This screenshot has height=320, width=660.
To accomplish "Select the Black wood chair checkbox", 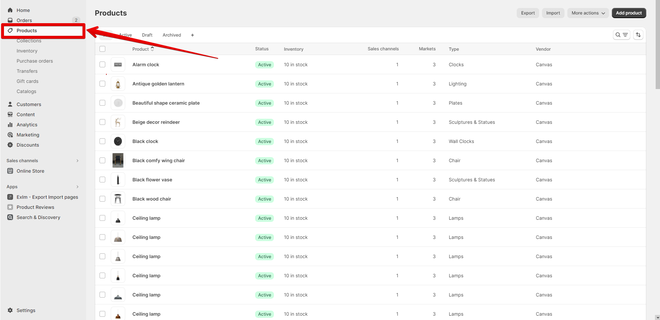I will (102, 199).
